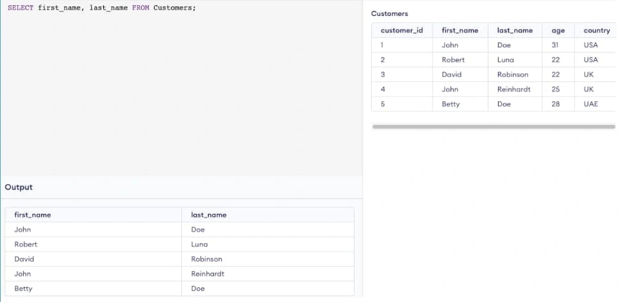Click first_name header in the Output table
Viewport: 623px width, 302px height.
pos(32,215)
